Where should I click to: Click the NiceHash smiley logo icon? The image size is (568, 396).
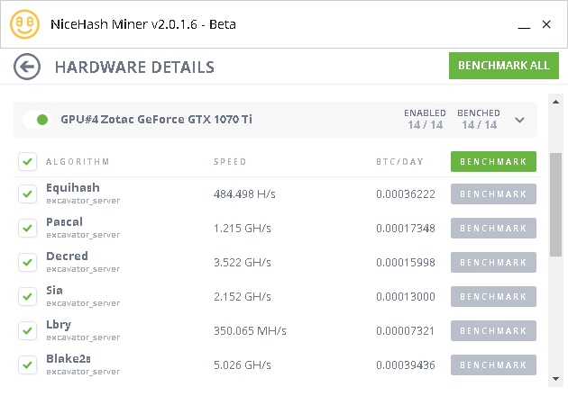[x=24, y=24]
